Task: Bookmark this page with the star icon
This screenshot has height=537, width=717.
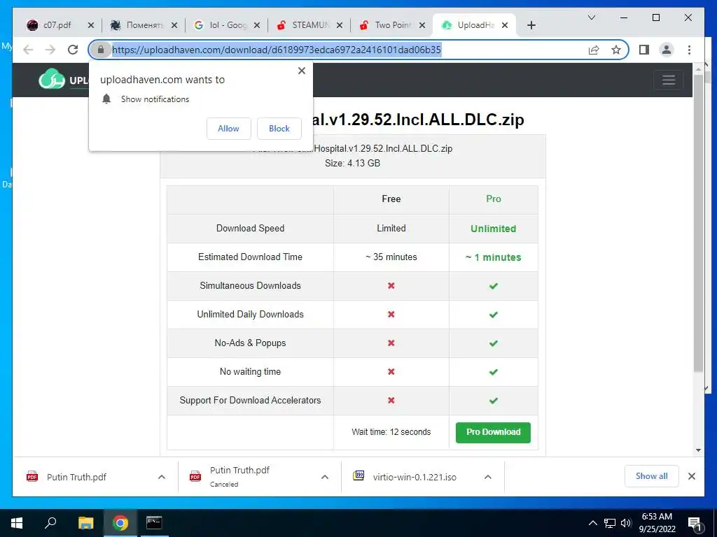Action: click(x=616, y=50)
